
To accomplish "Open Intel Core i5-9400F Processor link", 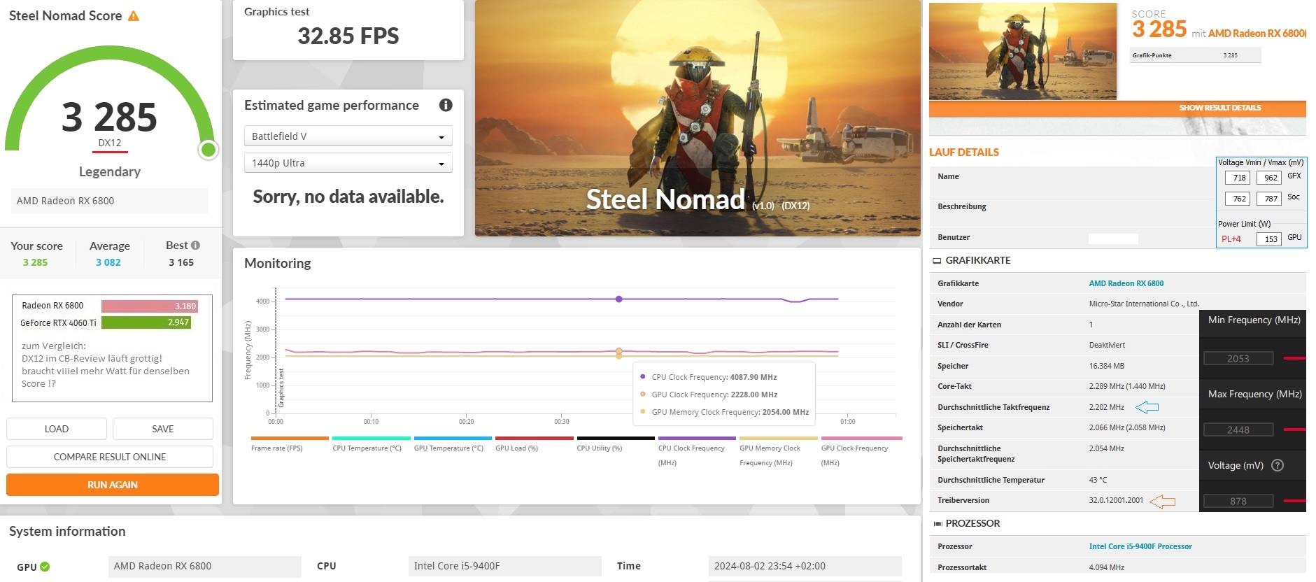I will [1140, 546].
